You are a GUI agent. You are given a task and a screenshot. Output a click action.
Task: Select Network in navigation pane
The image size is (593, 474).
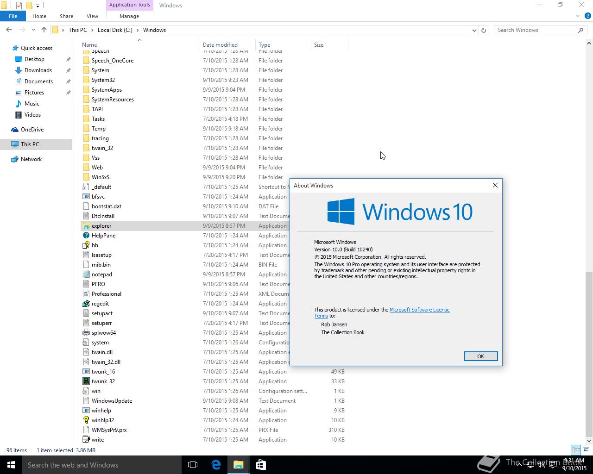pyautogui.click(x=31, y=159)
